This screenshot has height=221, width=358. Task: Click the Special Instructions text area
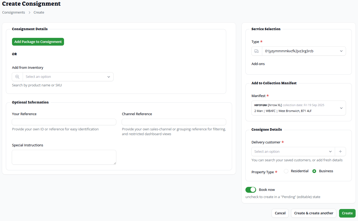pos(64,157)
